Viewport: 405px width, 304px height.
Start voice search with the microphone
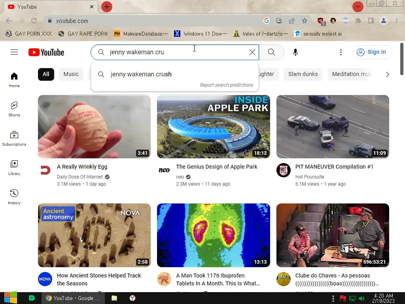(x=295, y=52)
